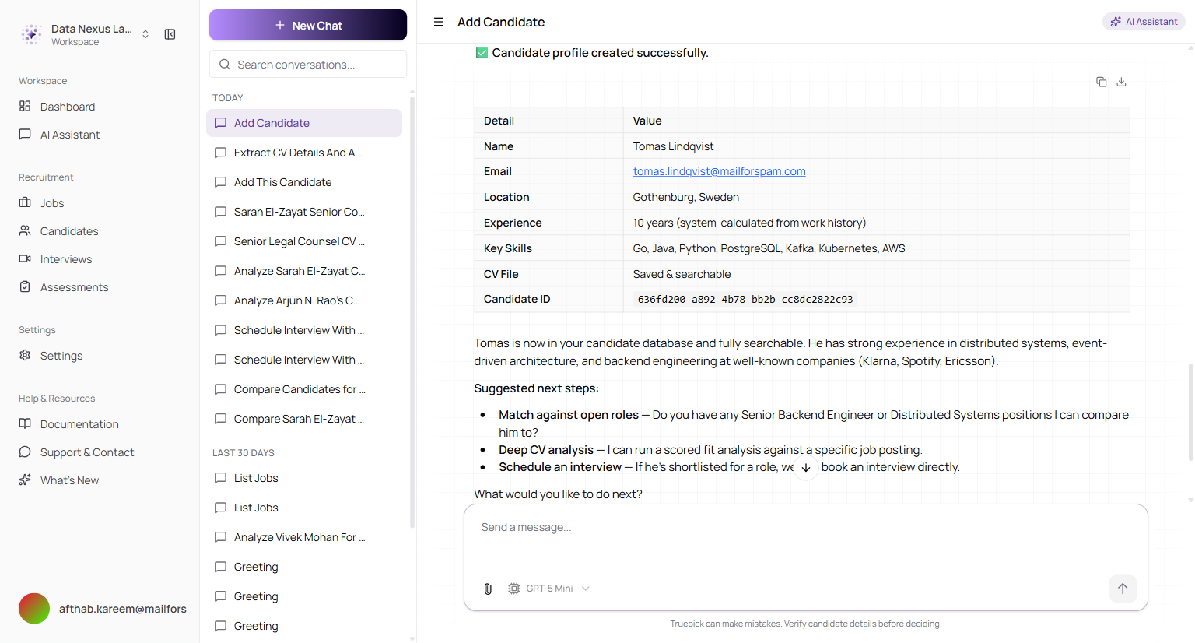Image resolution: width=1195 pixels, height=643 pixels.
Task: Open the hamburger menu beside Add Candidate
Action: pyautogui.click(x=439, y=22)
